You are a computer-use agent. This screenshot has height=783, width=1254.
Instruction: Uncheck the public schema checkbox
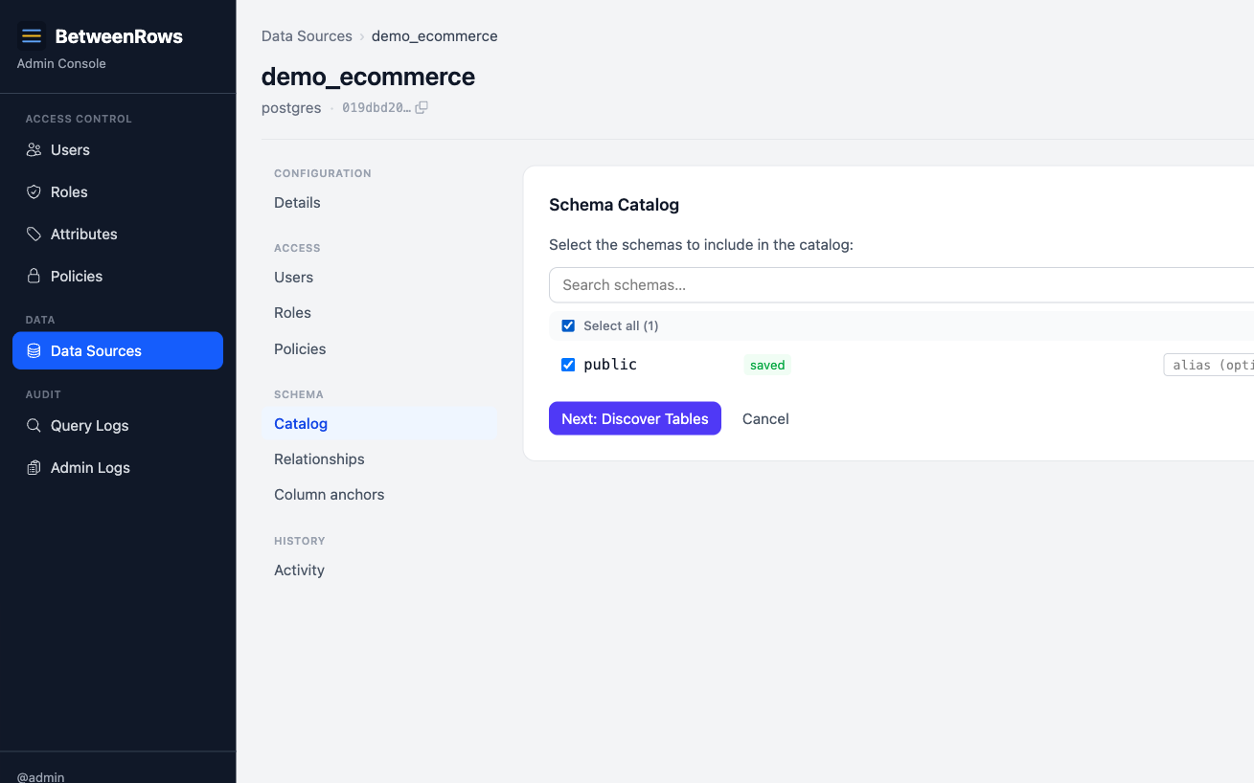[x=568, y=365]
